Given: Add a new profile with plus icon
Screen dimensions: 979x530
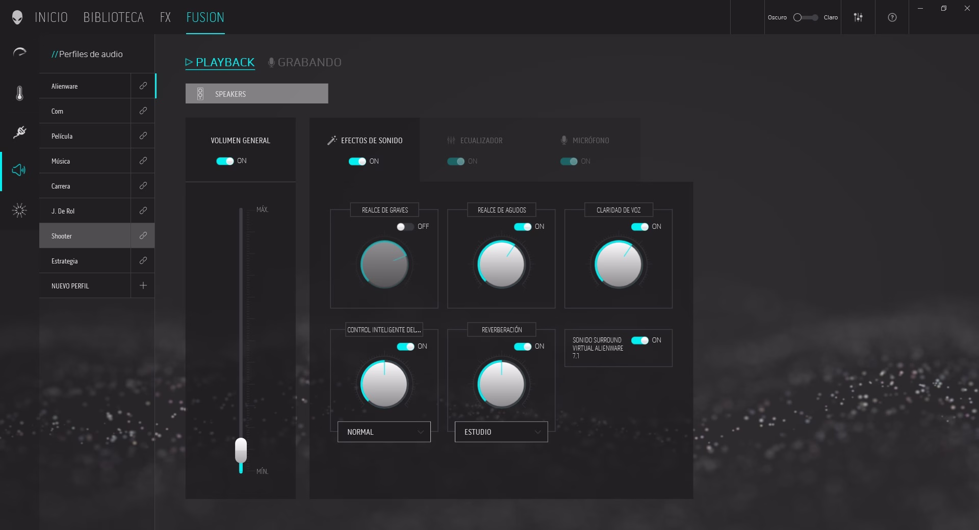Looking at the screenshot, I should 143,286.
